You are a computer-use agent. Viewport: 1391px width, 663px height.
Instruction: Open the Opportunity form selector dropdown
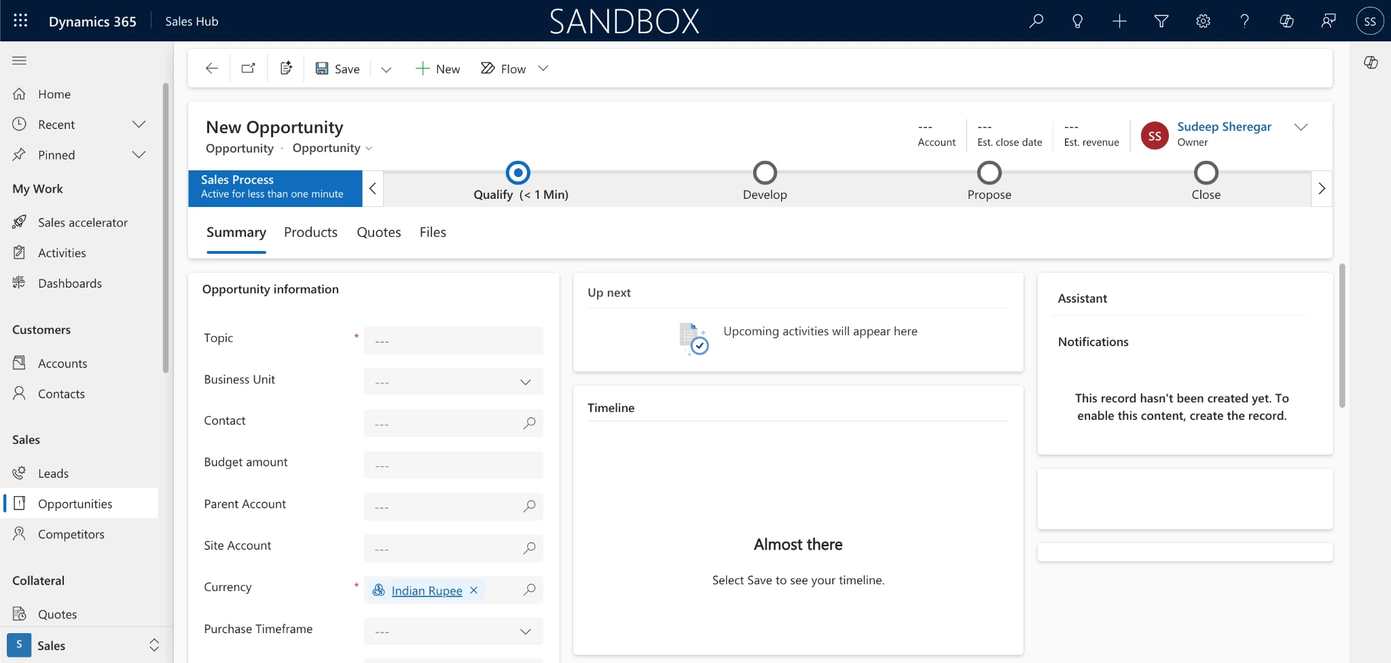pyautogui.click(x=332, y=148)
